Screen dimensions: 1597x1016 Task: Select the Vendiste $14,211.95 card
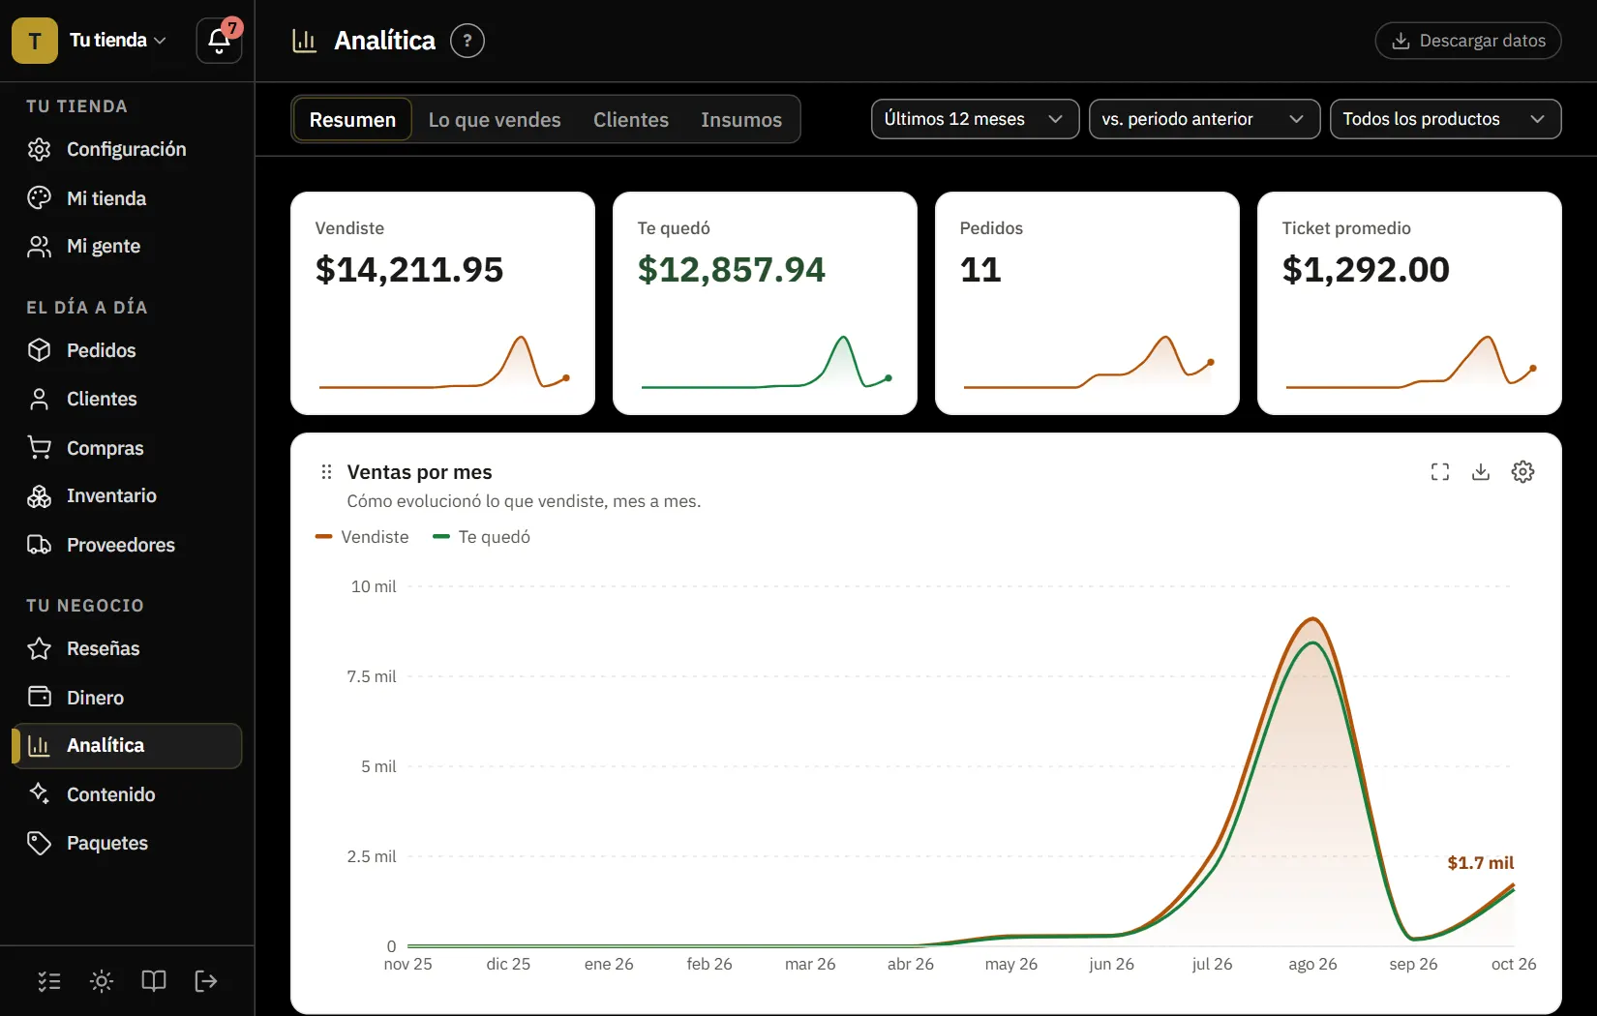coord(442,303)
